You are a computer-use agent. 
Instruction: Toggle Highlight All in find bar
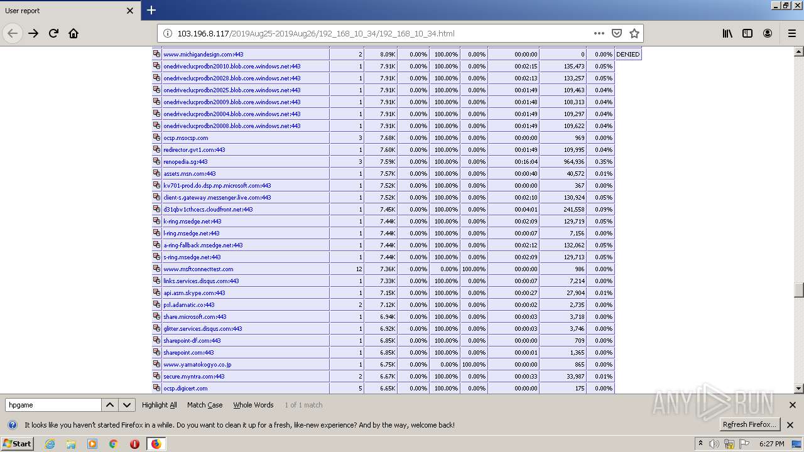pyautogui.click(x=160, y=405)
